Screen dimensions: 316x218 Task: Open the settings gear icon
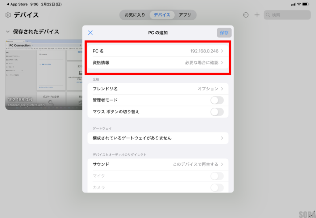click(8, 15)
